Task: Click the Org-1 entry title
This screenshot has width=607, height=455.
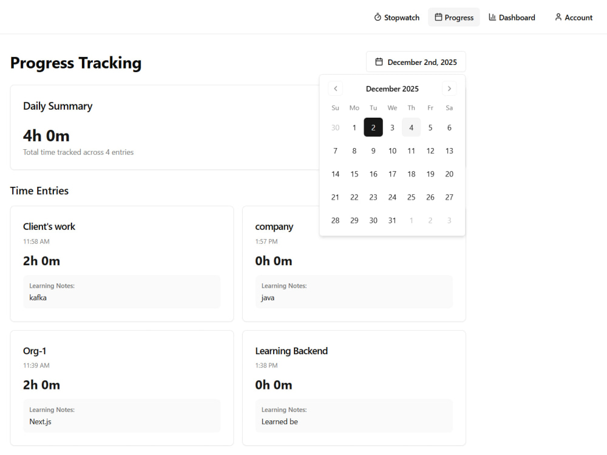Action: [x=35, y=351]
